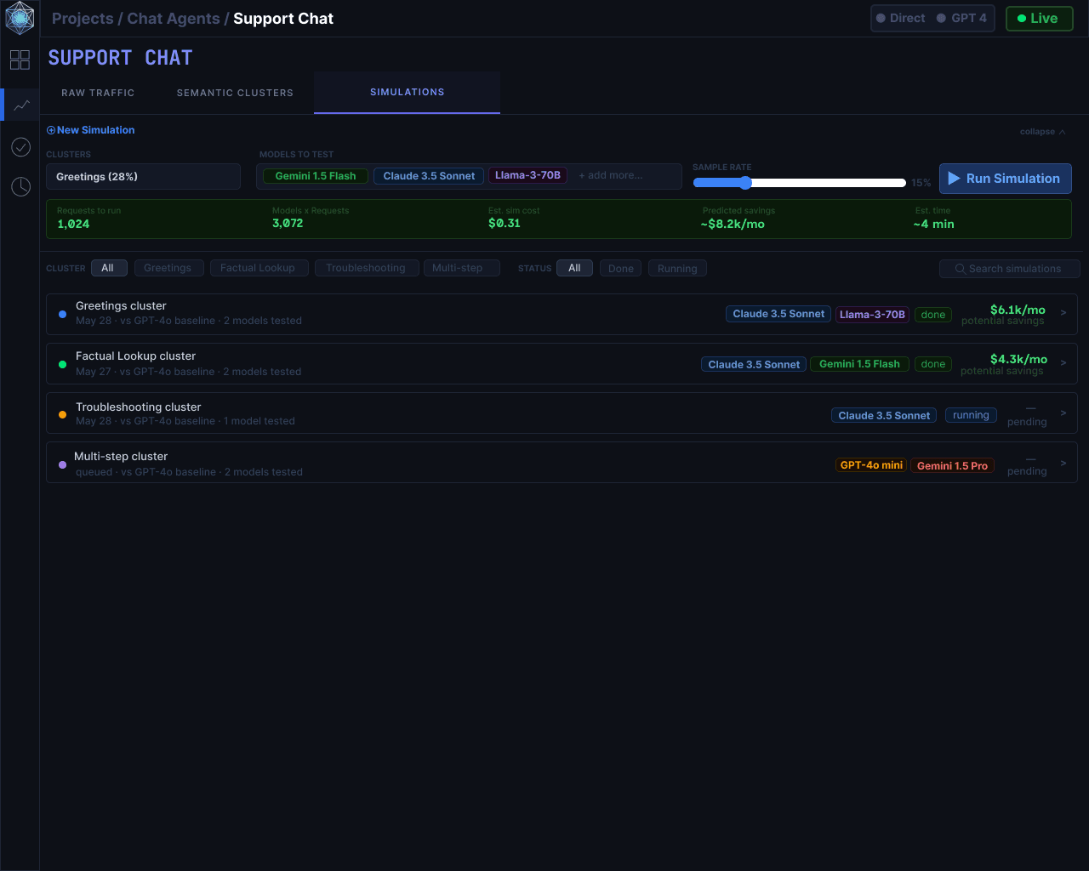The height and width of the screenshot is (871, 1089).
Task: Click Llama-3-70B tag on Greetings cluster row
Action: pos(872,315)
